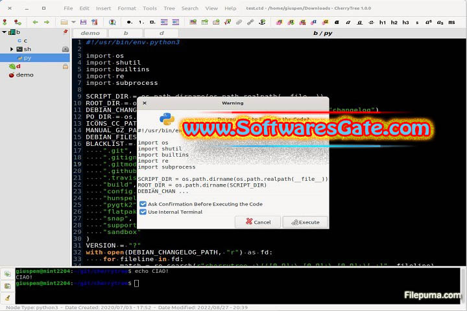
Task: Open the Search menu
Action: tap(189, 8)
